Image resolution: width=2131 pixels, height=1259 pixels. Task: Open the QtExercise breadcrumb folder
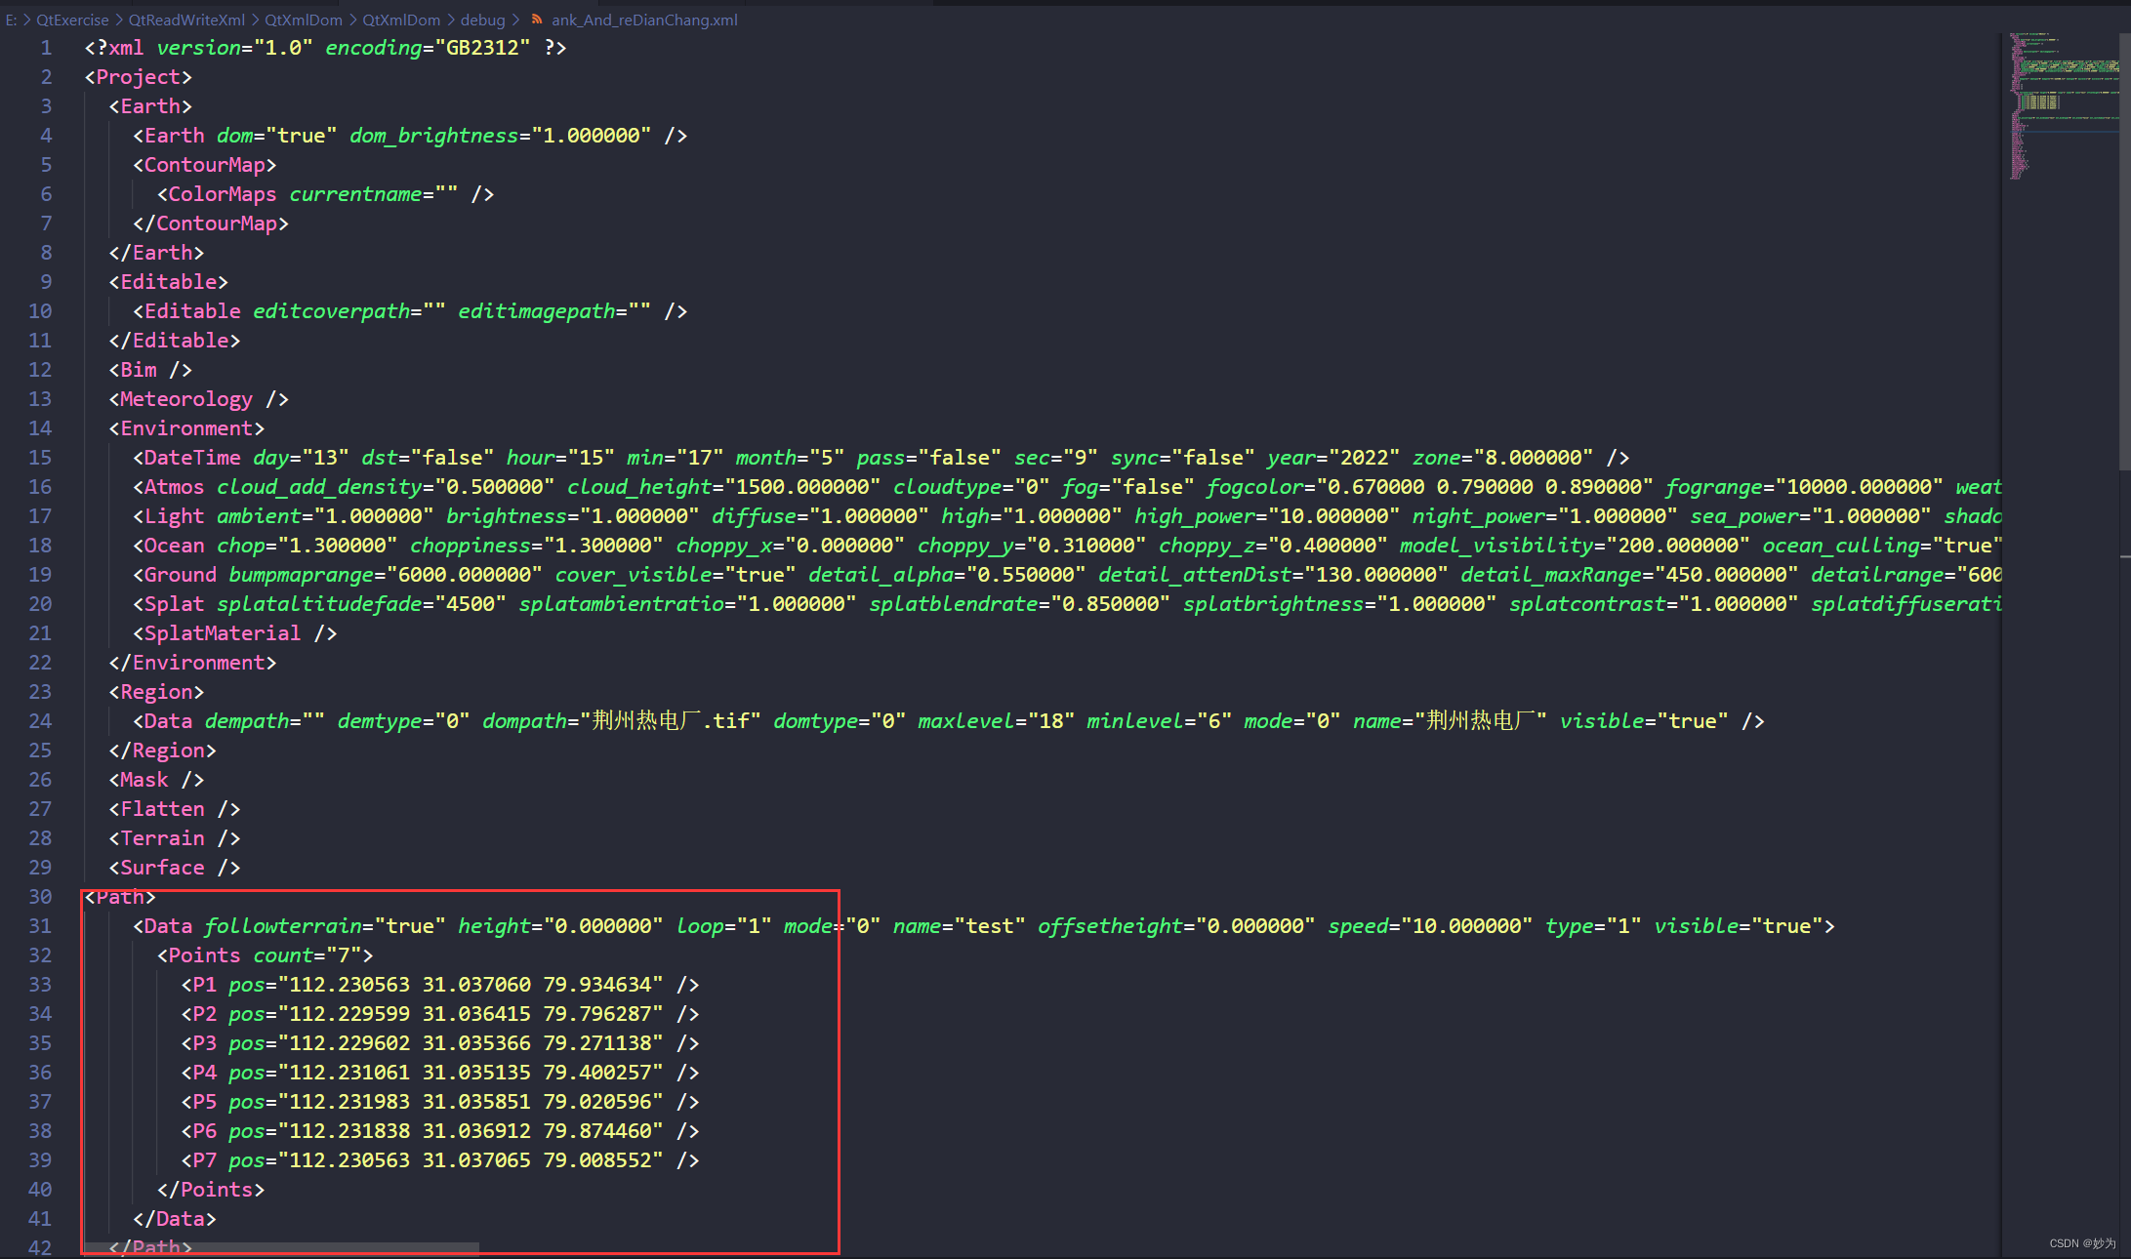click(72, 20)
